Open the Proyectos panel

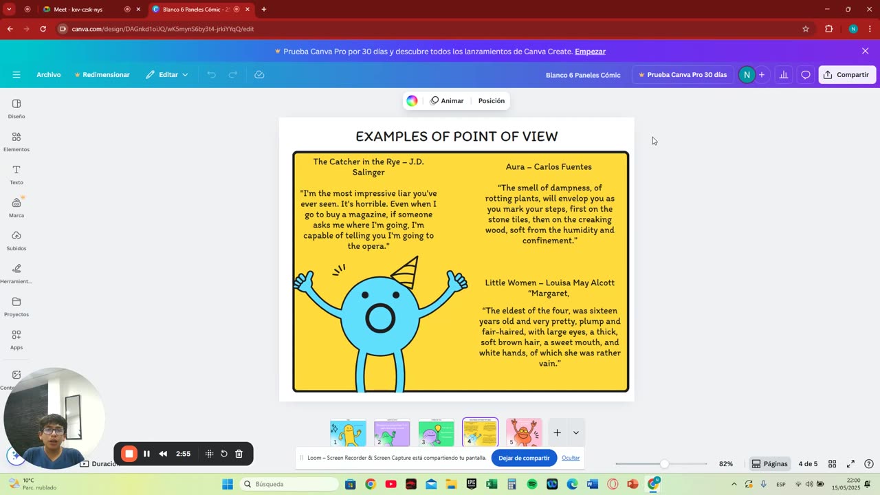click(16, 307)
